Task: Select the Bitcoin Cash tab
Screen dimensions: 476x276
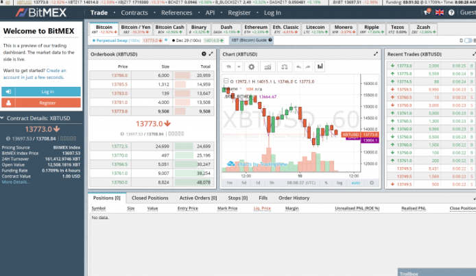Action: (x=169, y=29)
